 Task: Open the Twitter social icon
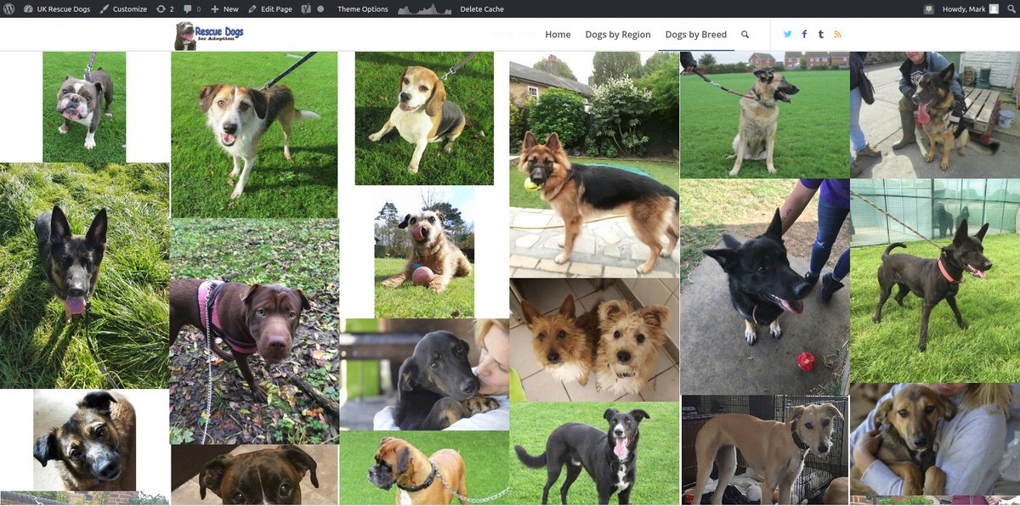788,34
